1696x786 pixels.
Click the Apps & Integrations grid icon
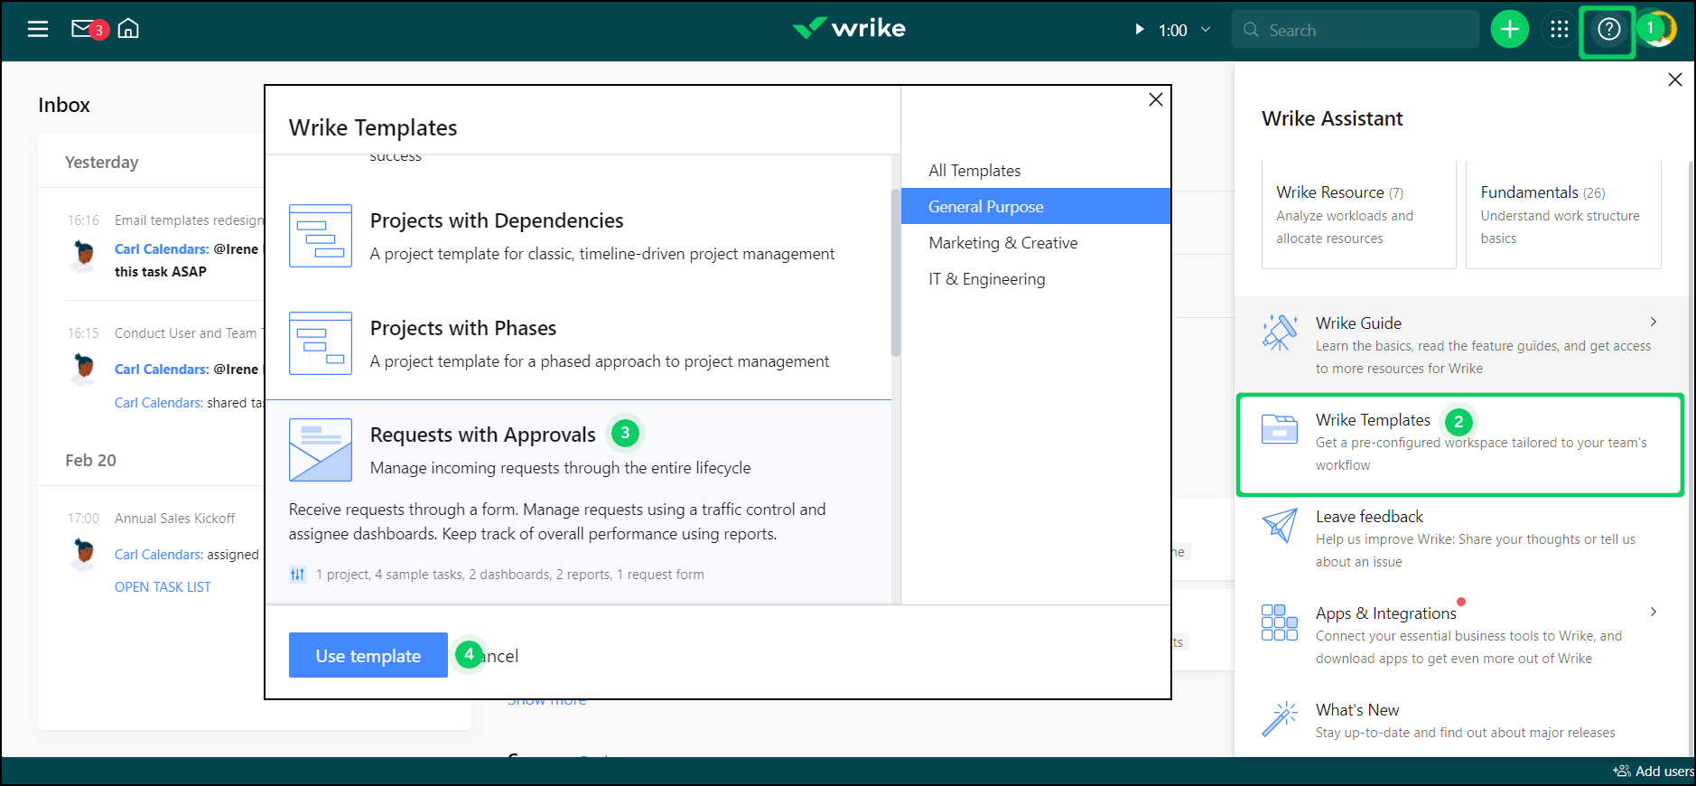point(1280,622)
